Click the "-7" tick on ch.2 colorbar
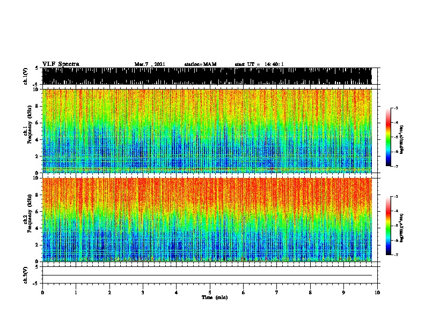The image size is (425, 328). pyautogui.click(x=395, y=255)
